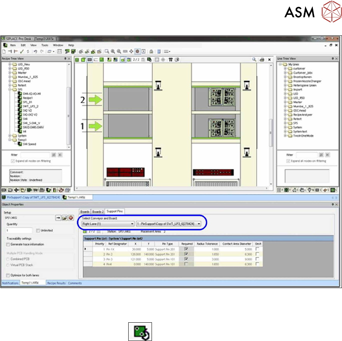This screenshot has width=342, height=341.
Task: Check the Omit box for Pin 3
Action: (x=257, y=259)
